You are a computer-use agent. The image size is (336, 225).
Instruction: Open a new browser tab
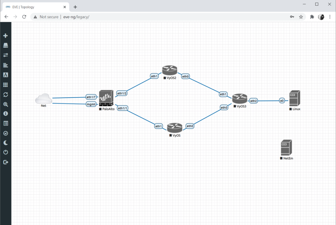point(75,7)
